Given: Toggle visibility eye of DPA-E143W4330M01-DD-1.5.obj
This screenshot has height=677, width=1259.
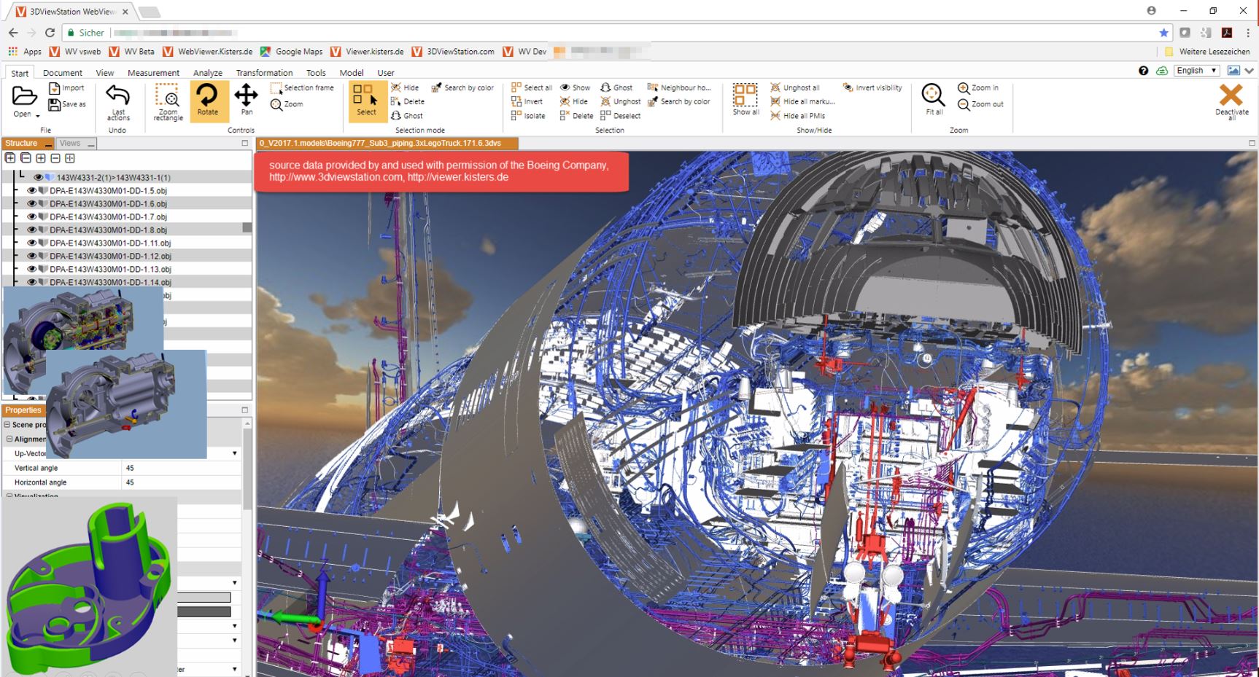Looking at the screenshot, I should [x=31, y=191].
